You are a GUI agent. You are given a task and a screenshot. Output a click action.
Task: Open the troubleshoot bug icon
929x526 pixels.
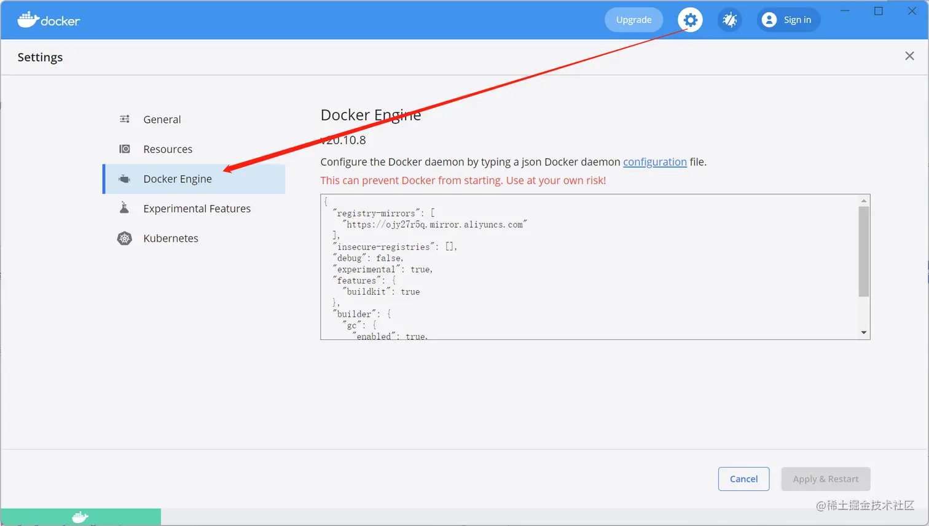click(729, 20)
